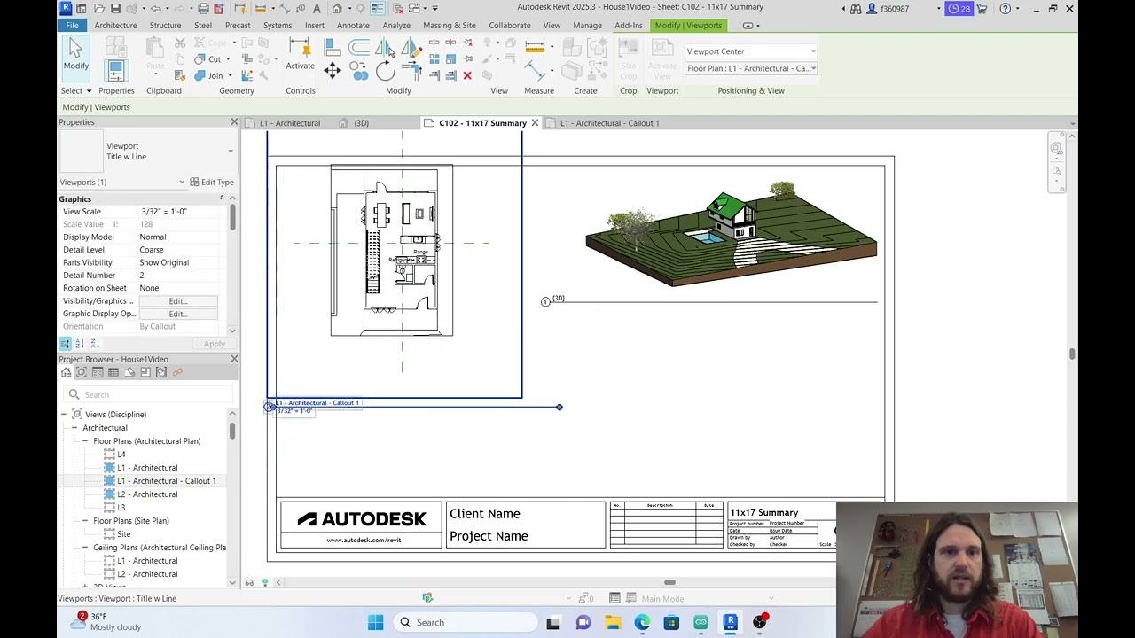Viewport: 1135px width, 638px height.
Task: Close the C102 - 11x17 Summary tab
Action: [535, 123]
